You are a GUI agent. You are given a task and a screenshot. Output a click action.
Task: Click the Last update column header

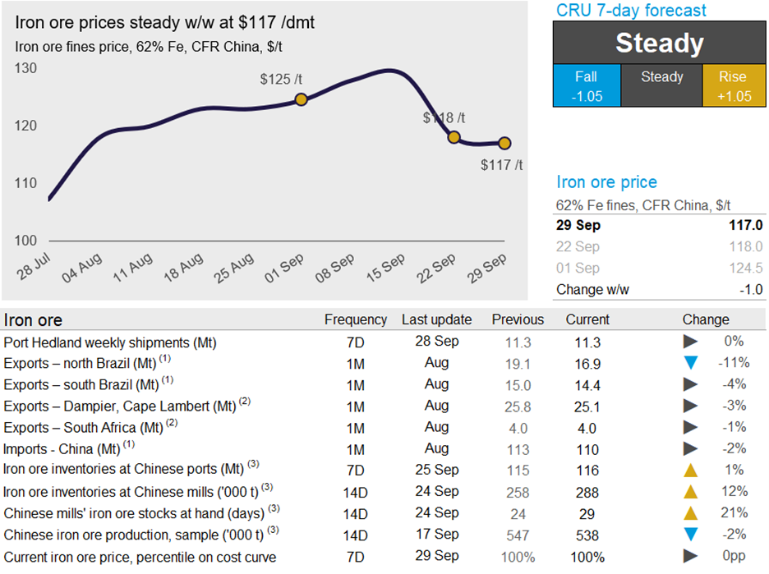(436, 319)
